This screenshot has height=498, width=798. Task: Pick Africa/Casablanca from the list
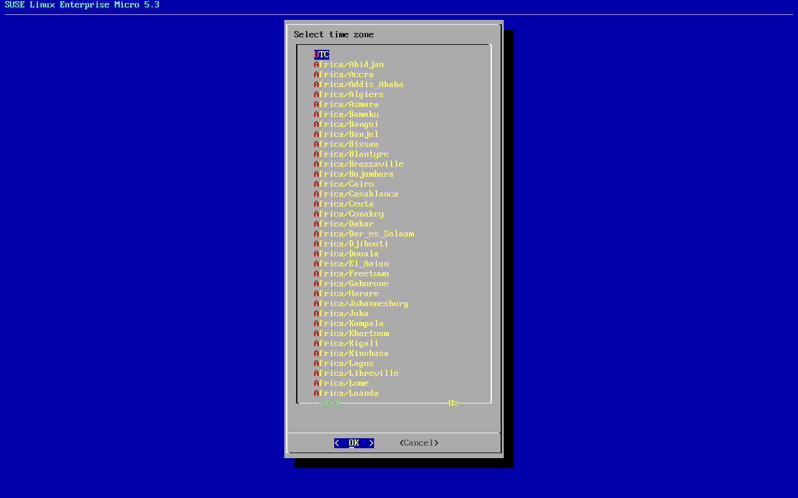pyautogui.click(x=356, y=194)
